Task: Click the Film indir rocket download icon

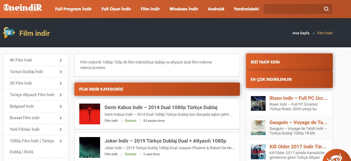Action: (x=9, y=33)
